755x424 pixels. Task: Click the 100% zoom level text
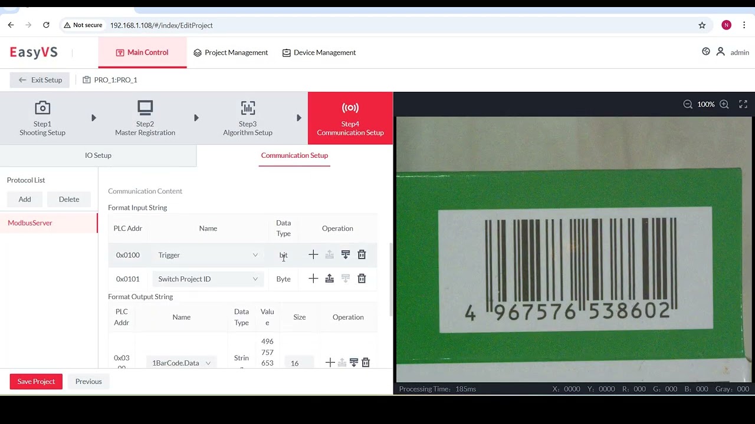tap(706, 104)
